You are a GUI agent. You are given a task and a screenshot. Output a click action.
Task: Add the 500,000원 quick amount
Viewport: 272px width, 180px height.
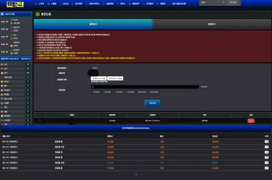[142, 92]
